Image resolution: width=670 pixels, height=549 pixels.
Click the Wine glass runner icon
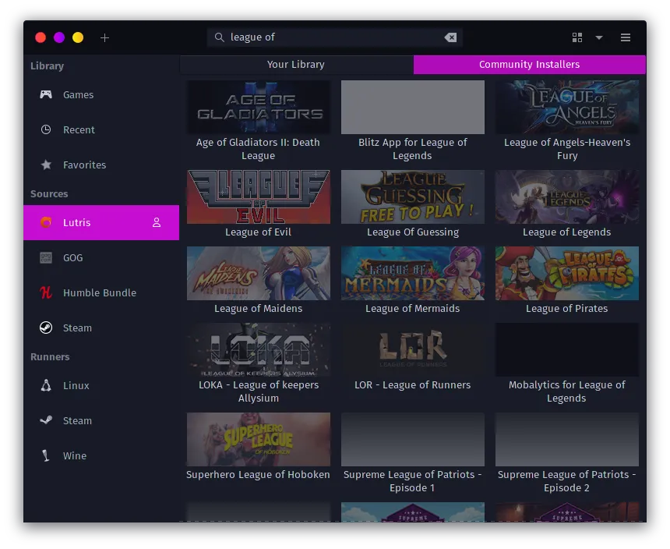point(46,455)
